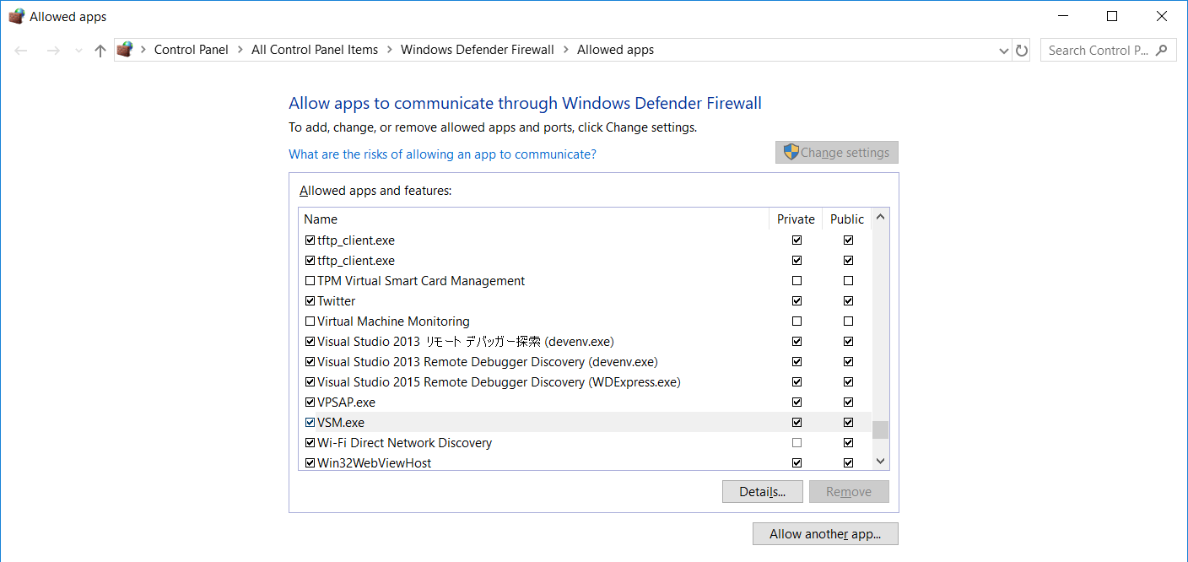Click the Back navigation arrow
This screenshot has height=562, width=1188.
[21, 51]
